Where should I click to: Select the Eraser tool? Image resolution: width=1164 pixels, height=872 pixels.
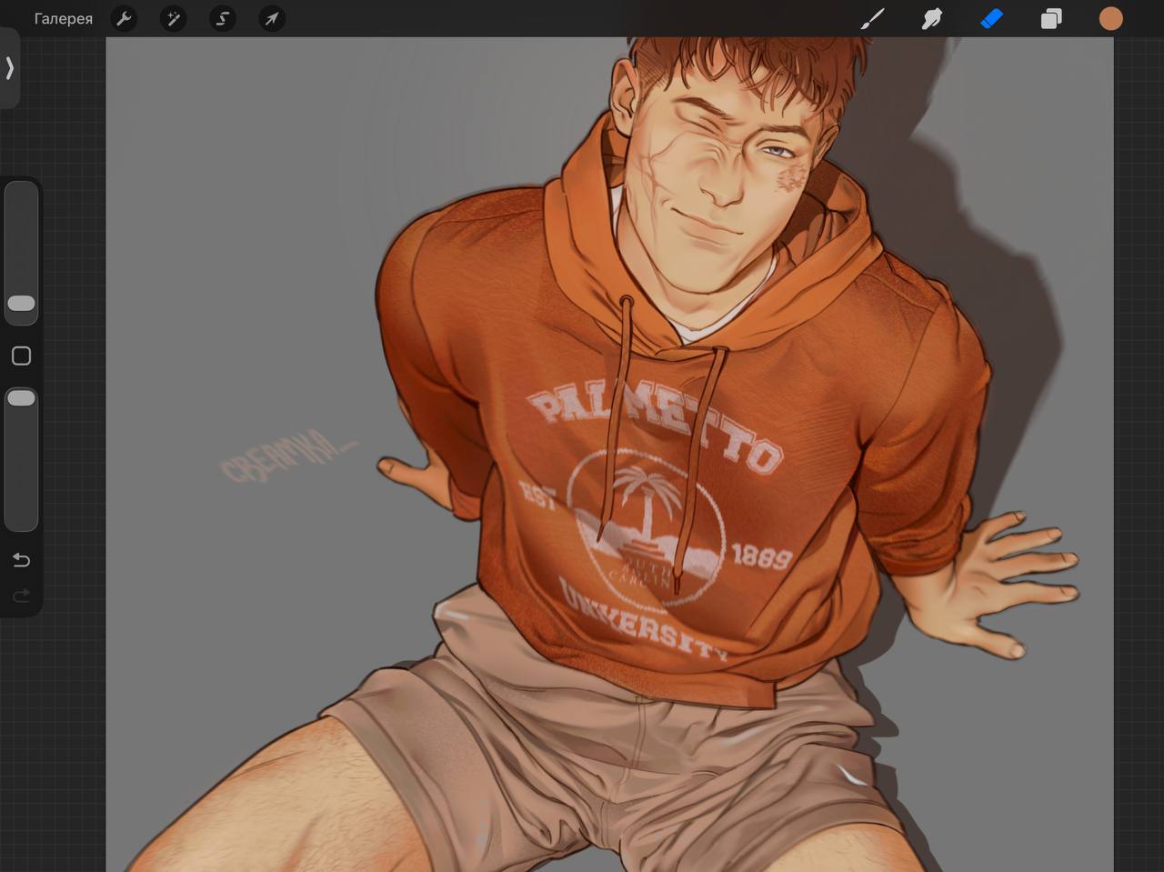991,18
